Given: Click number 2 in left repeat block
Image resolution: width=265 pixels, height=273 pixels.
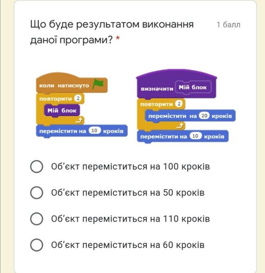Looking at the screenshot, I should pyautogui.click(x=77, y=98).
